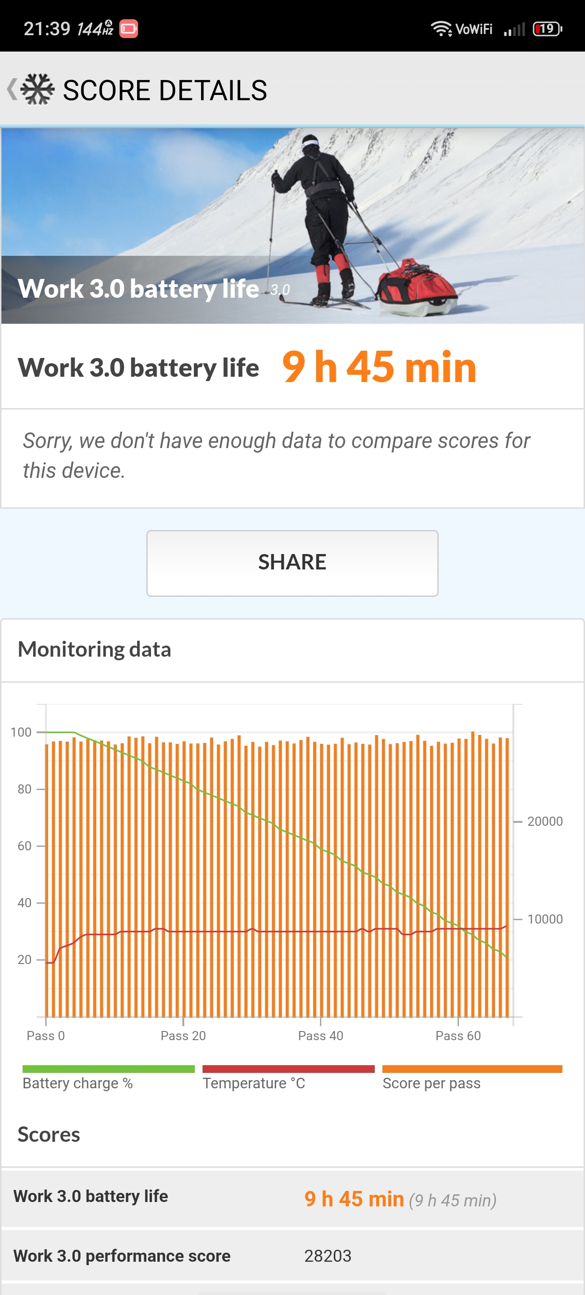Tap the cellular signal bars icon
585x1295 pixels.
point(514,30)
